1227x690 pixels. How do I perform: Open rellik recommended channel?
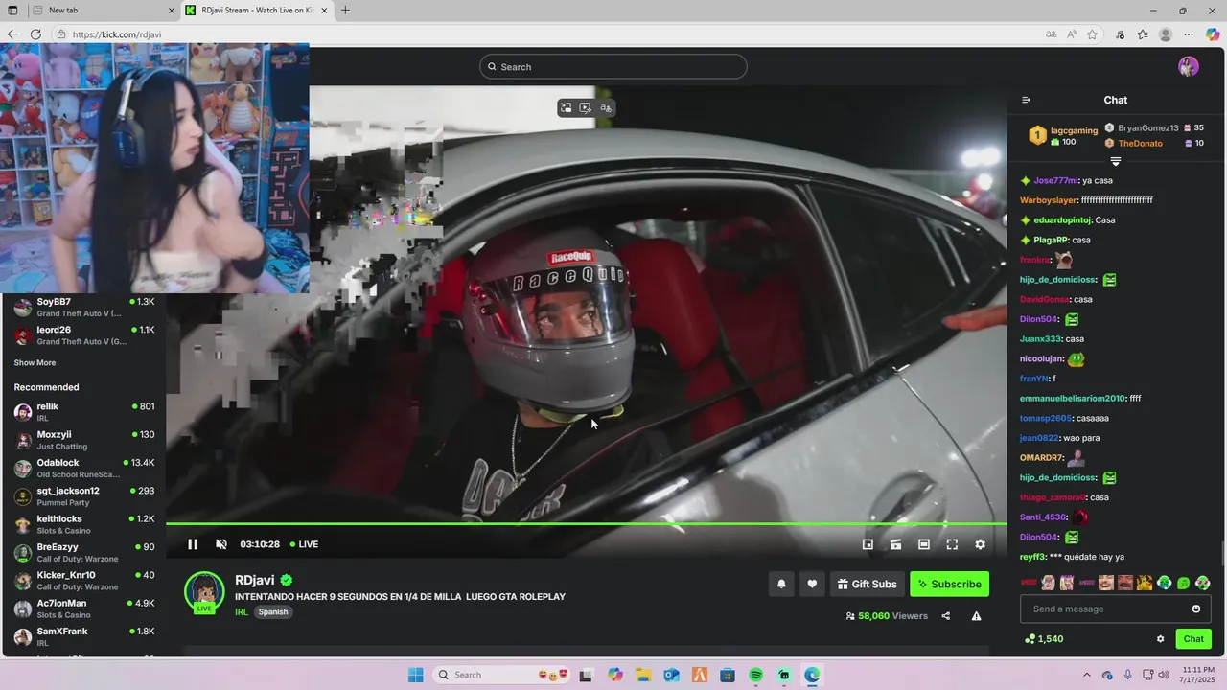point(84,412)
